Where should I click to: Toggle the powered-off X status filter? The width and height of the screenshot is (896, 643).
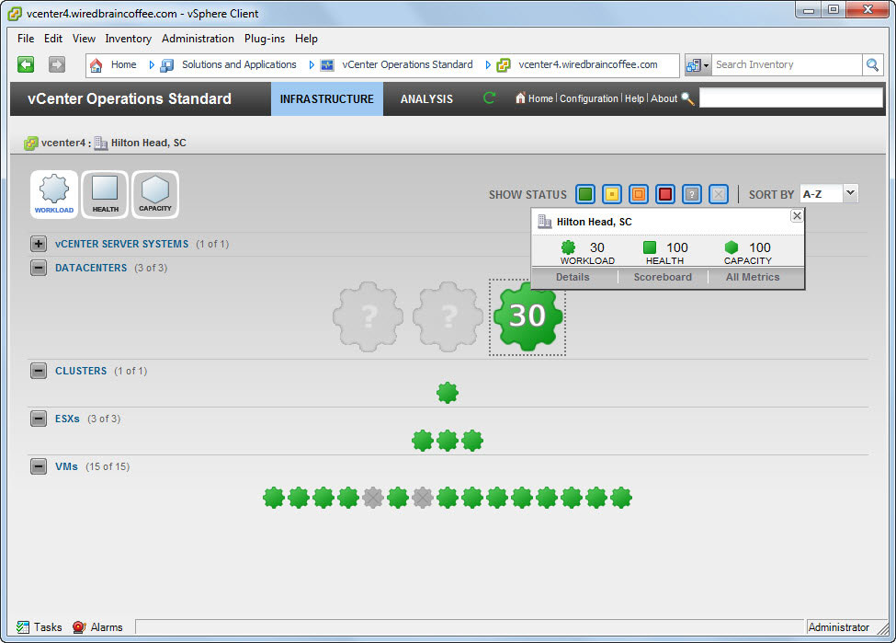(719, 194)
